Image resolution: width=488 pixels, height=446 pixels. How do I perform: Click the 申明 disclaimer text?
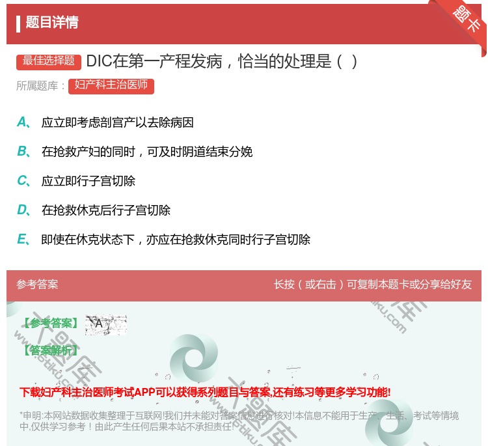point(239,421)
